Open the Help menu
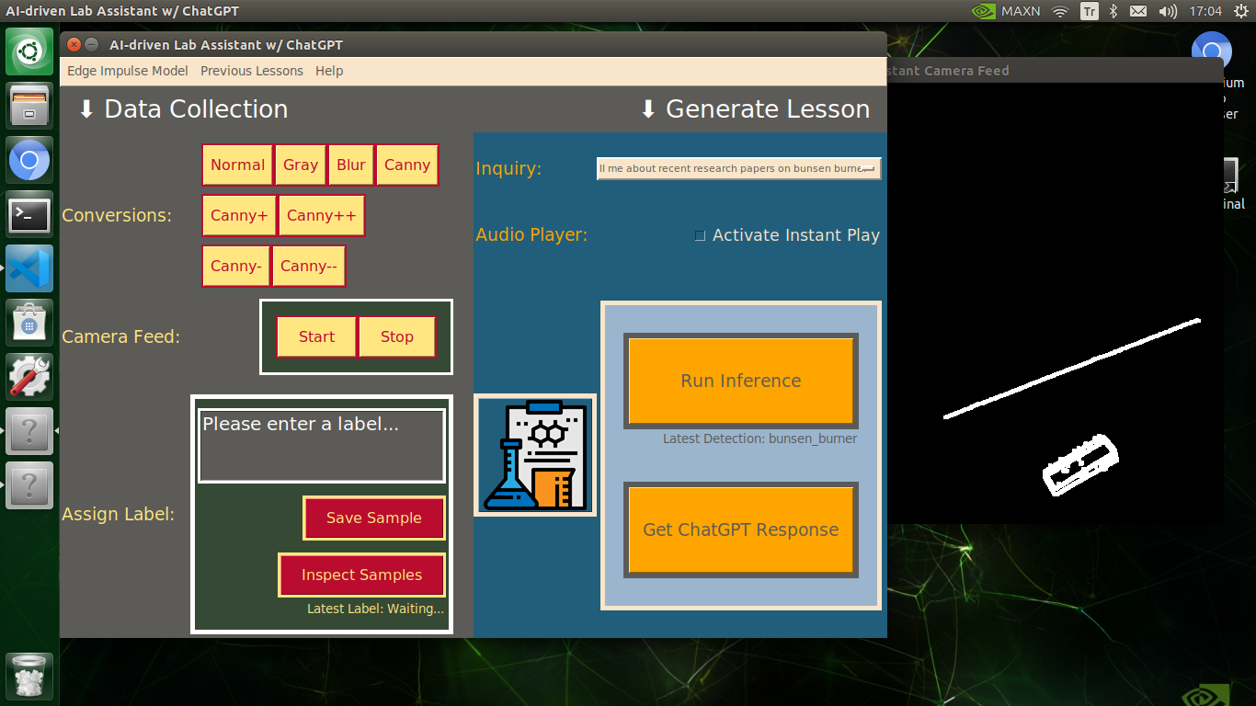 pyautogui.click(x=329, y=71)
